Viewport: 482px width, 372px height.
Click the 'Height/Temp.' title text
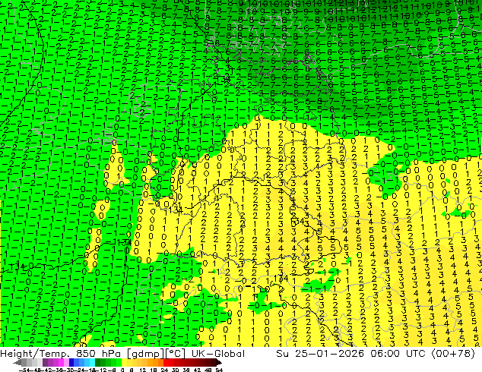tap(34, 354)
